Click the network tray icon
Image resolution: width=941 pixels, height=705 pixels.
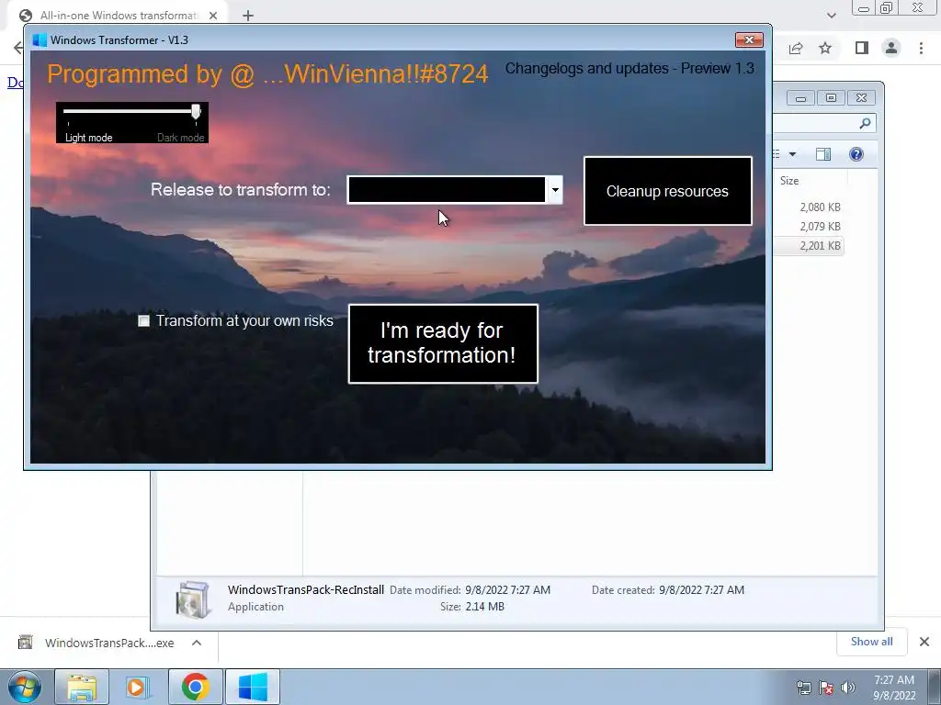tap(803, 688)
